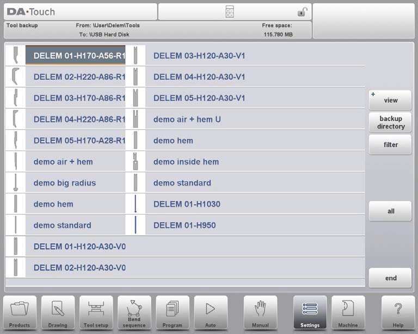Open the calculator icon in top bar
This screenshot has height=334, width=418.
[230, 12]
